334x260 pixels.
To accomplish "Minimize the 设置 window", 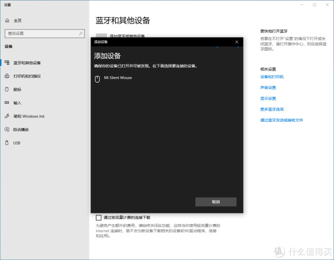I will [x=302, y=5].
